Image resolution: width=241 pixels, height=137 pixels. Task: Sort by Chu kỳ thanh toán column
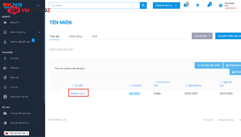pos(162,84)
